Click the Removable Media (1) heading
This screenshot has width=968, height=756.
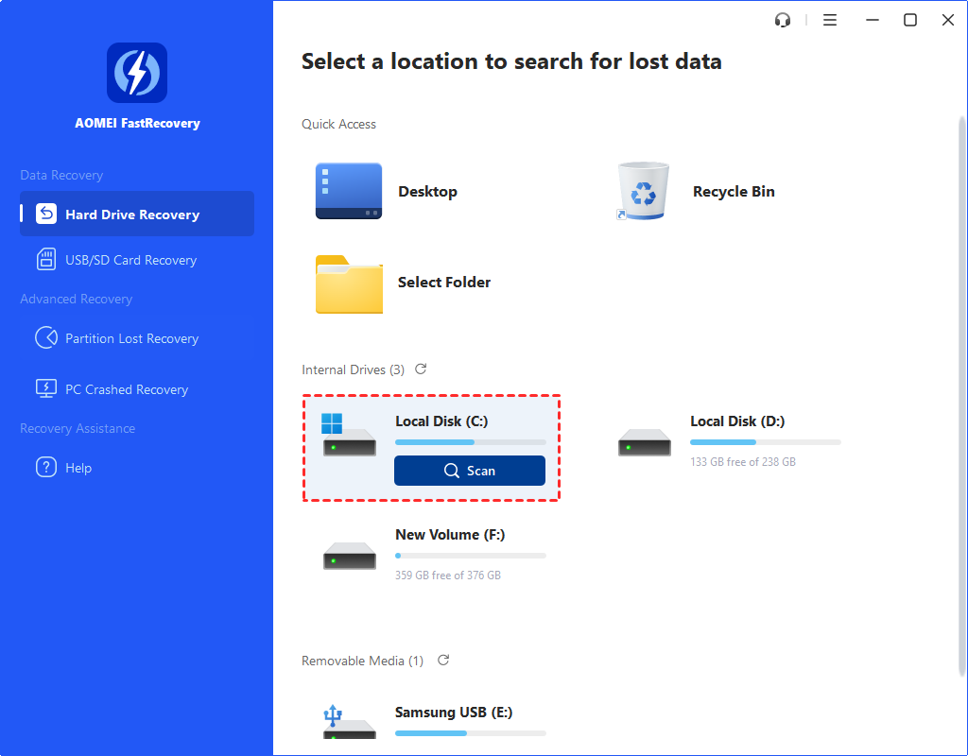coord(362,661)
